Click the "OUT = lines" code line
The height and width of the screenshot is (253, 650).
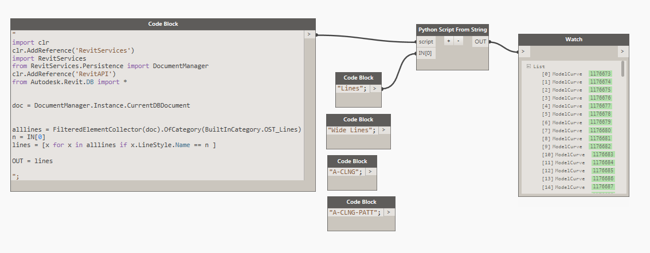pos(32,161)
